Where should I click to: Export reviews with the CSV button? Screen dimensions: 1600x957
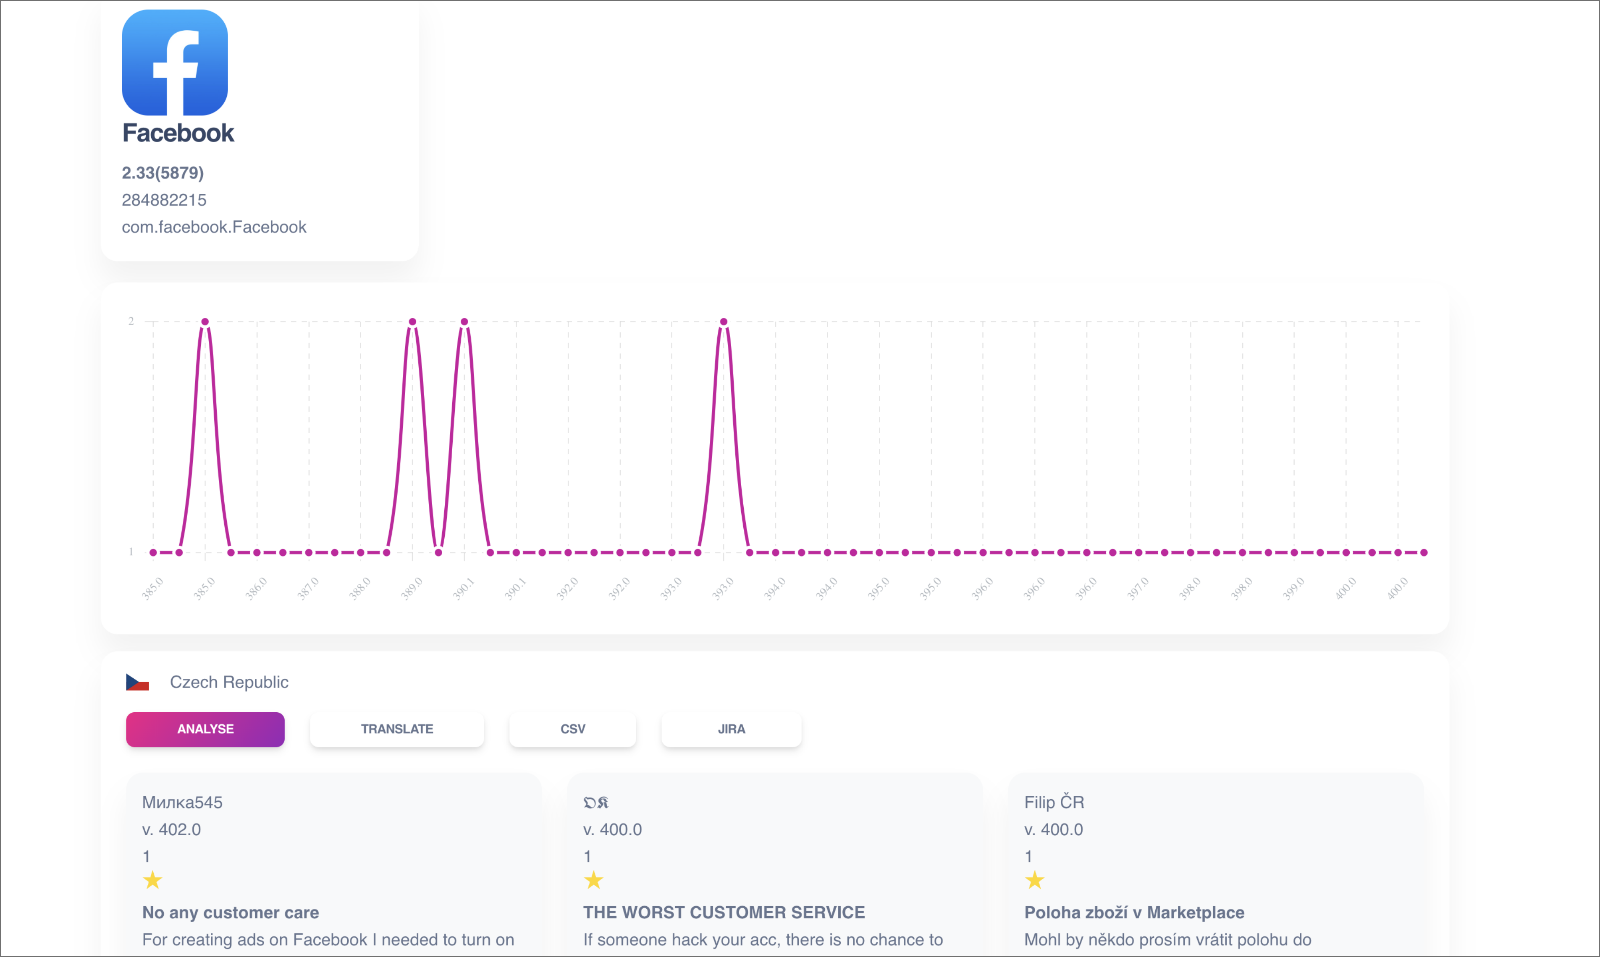(x=573, y=730)
